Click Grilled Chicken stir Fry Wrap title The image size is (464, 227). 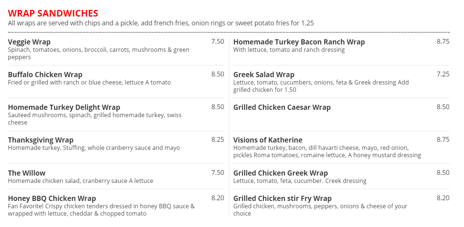[282, 198]
